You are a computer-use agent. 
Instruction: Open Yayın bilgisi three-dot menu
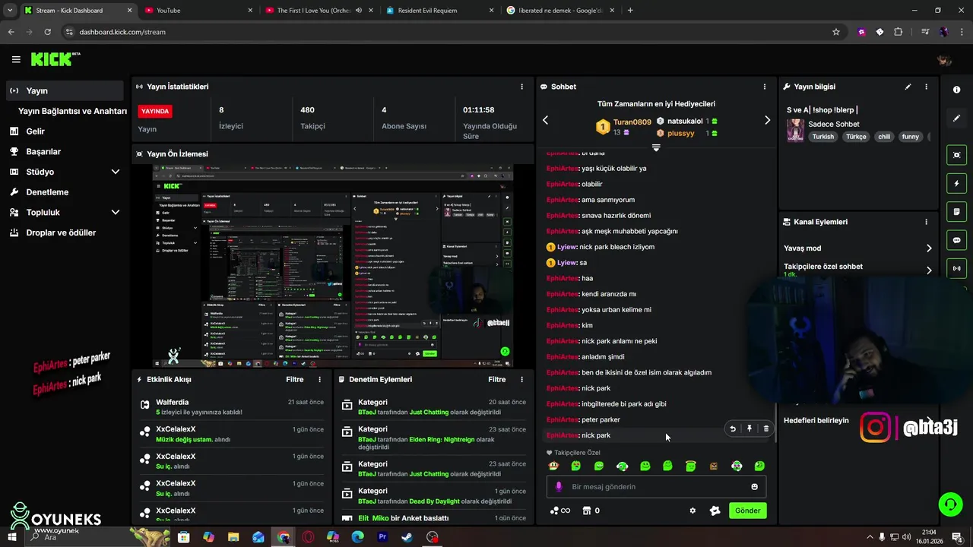click(926, 87)
